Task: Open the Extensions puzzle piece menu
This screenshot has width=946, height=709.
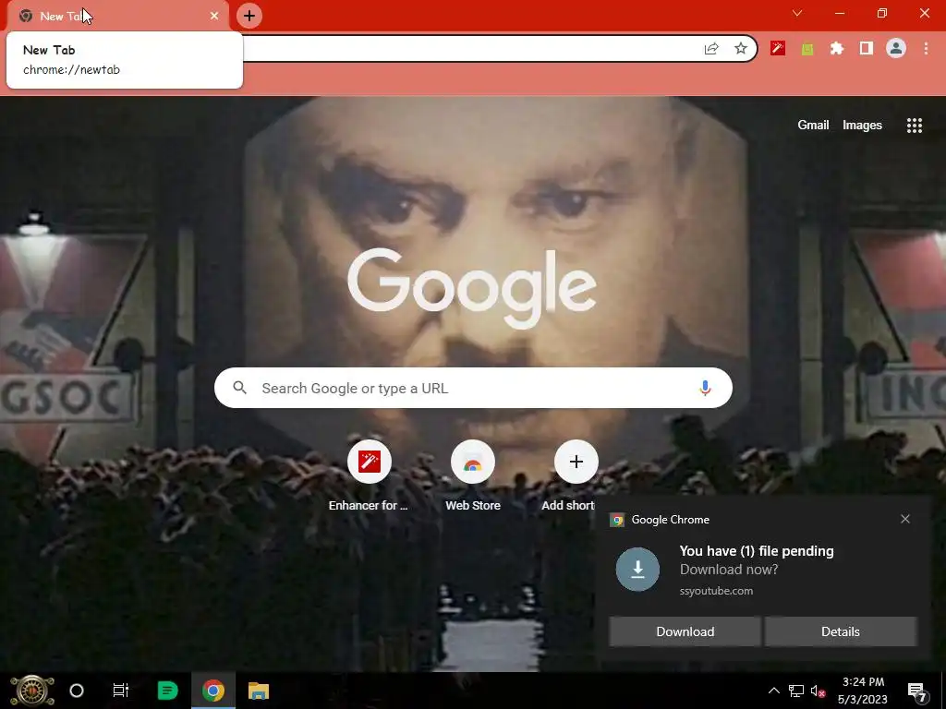Action: click(x=837, y=48)
